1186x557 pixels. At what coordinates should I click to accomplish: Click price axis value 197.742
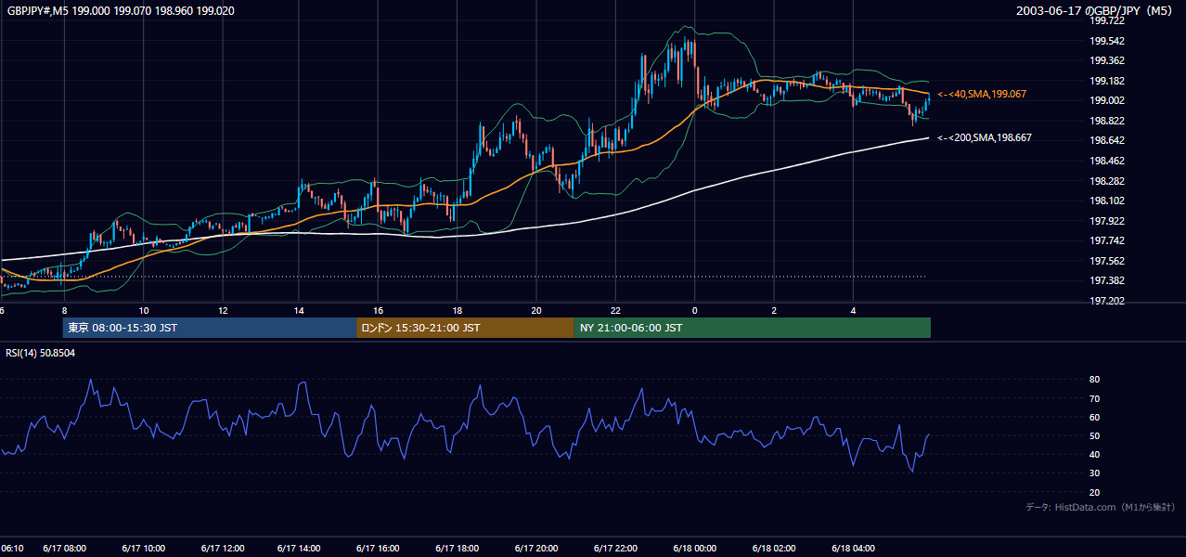click(1107, 240)
